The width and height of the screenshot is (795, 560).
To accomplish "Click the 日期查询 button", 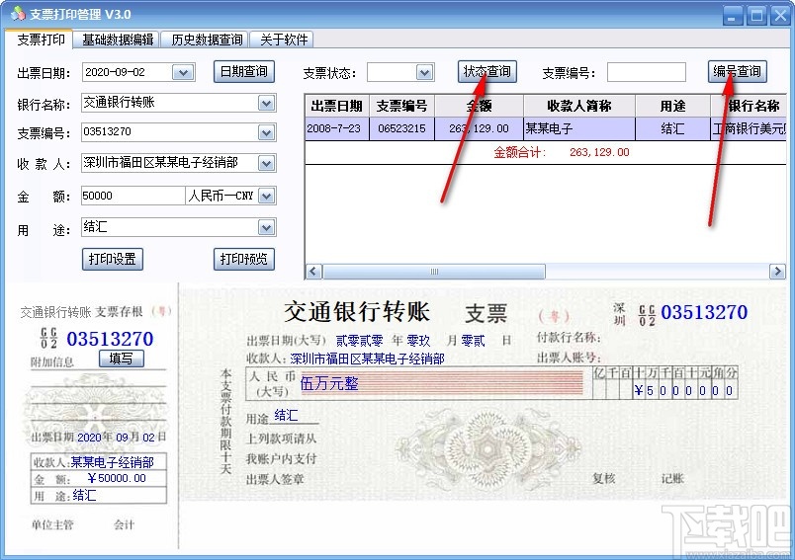I will point(244,71).
